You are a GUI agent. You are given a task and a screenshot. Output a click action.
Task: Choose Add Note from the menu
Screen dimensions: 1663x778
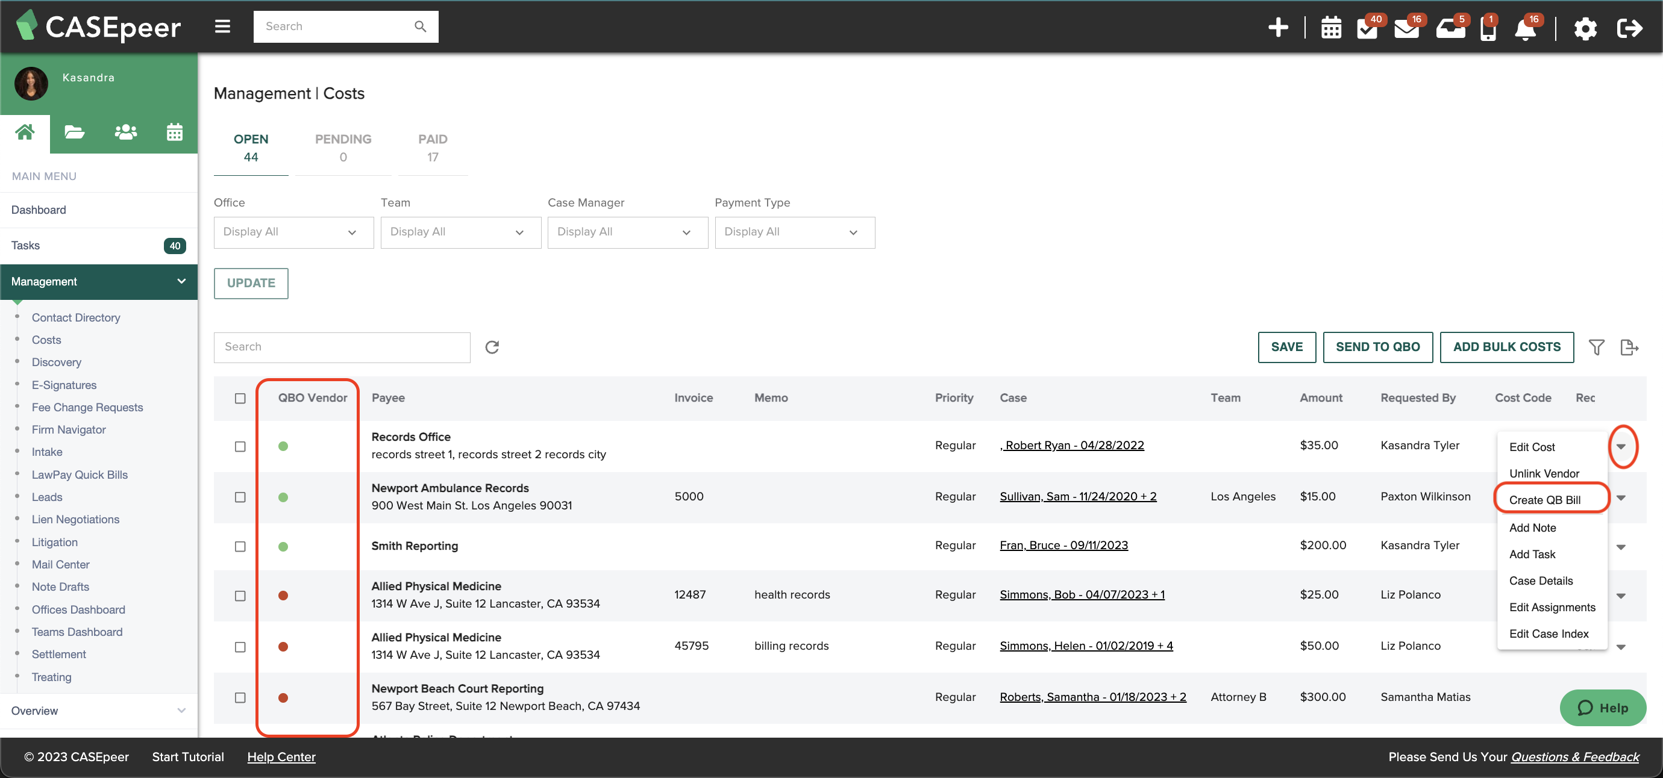click(x=1533, y=527)
